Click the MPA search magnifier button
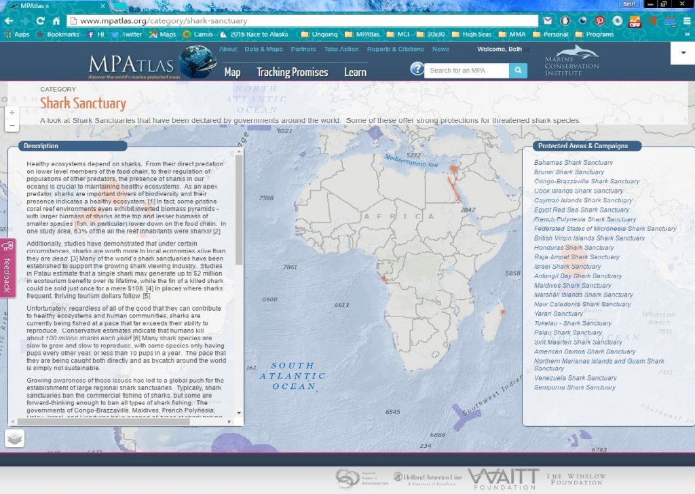Image resolution: width=695 pixels, height=494 pixels. pyautogui.click(x=518, y=71)
